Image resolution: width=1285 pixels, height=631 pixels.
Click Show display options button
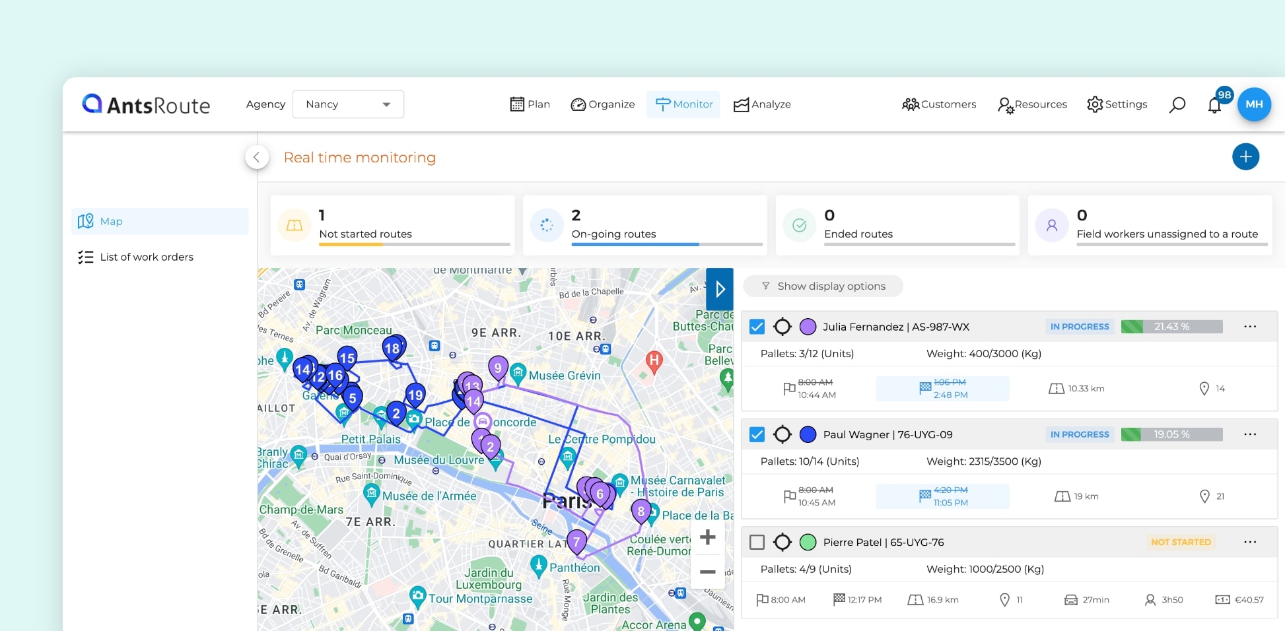823,286
